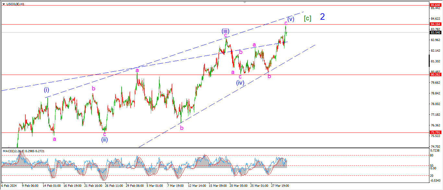Screen dimensions: 443x190
Task: Click the large blue wave 2 label
Action: point(322,17)
